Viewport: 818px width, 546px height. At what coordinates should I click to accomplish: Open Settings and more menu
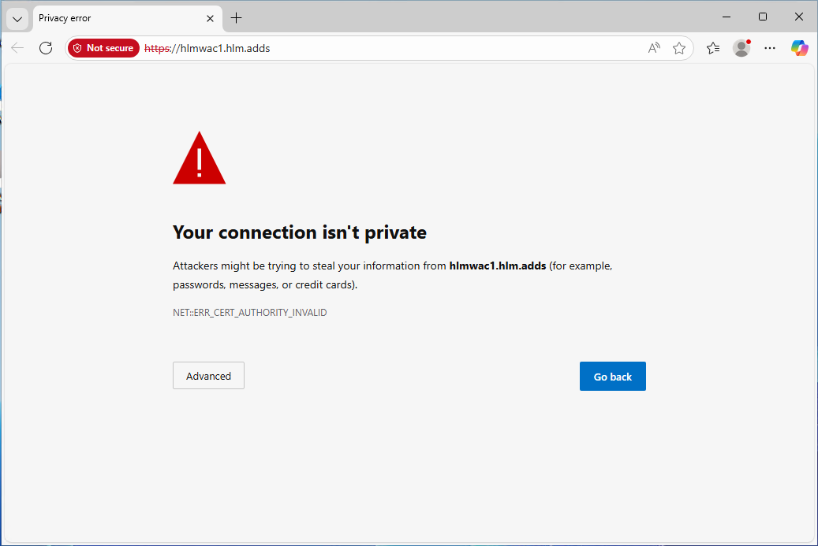pos(770,48)
